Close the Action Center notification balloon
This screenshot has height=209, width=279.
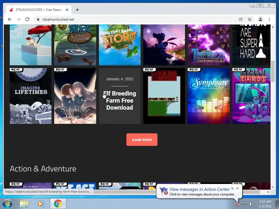(x=237, y=188)
